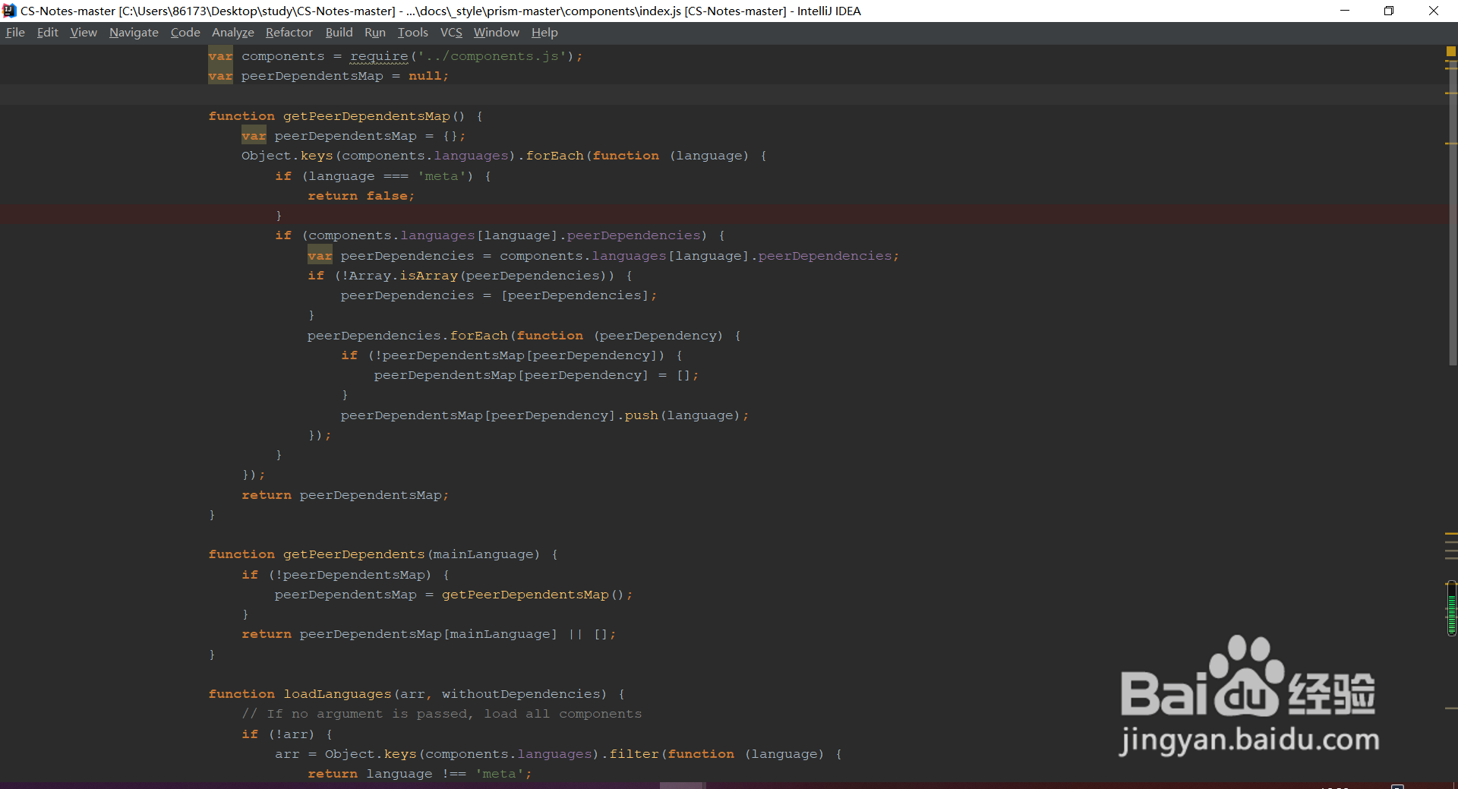
Task: Click the 'withoutDependencies' parameter
Action: point(520,694)
